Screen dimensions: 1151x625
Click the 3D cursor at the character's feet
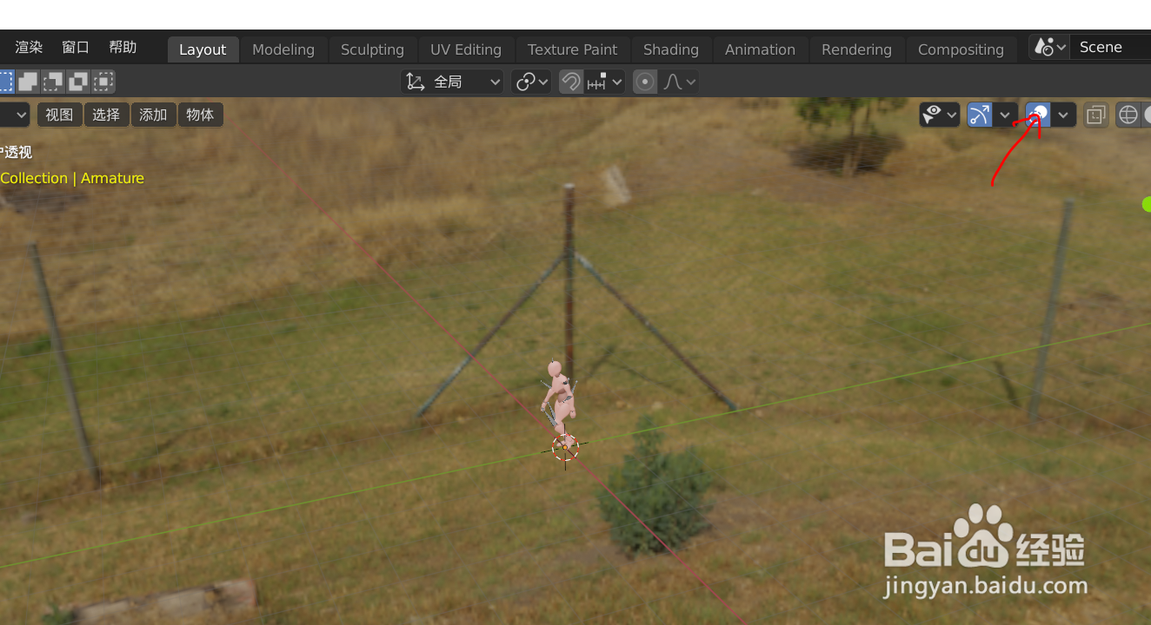point(565,448)
